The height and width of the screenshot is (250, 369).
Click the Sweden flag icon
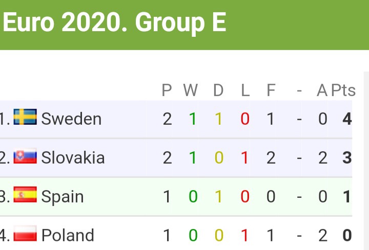click(25, 117)
